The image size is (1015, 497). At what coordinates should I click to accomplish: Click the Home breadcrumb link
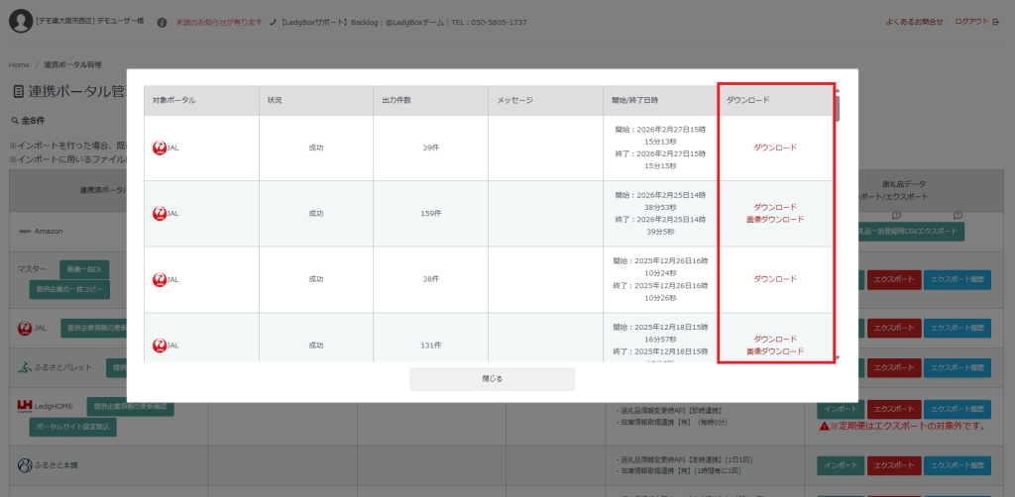coord(19,64)
